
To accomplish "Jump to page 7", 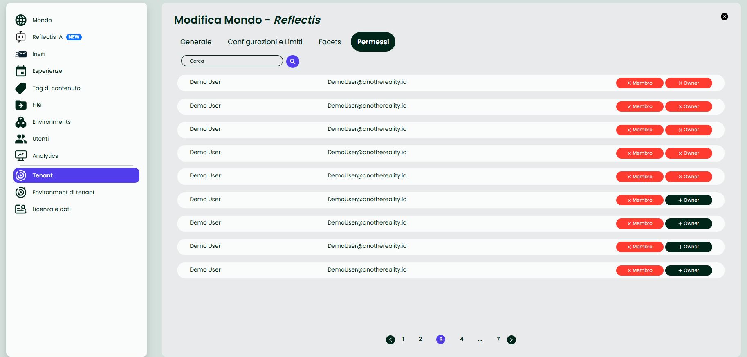I will pos(498,339).
